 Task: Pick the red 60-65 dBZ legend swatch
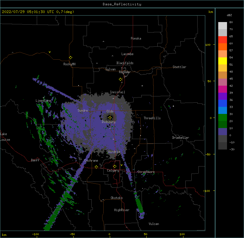[222, 40]
